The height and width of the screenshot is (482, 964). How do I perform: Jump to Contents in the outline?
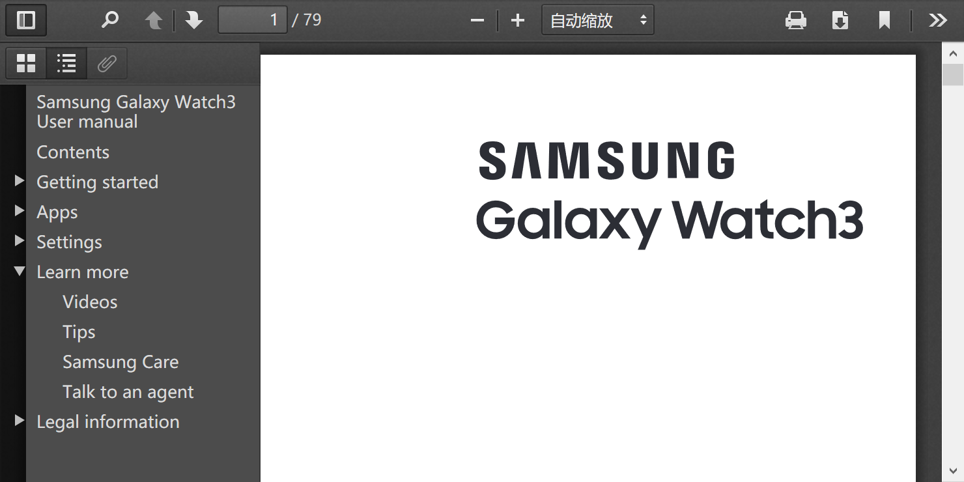click(x=73, y=152)
